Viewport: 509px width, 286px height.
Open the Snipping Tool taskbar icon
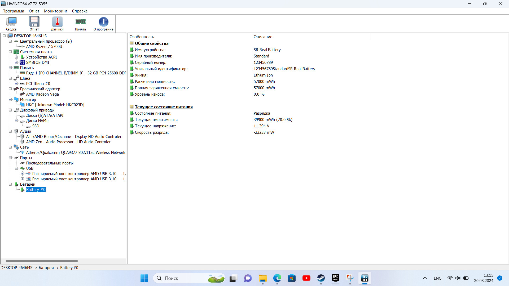pos(350,278)
